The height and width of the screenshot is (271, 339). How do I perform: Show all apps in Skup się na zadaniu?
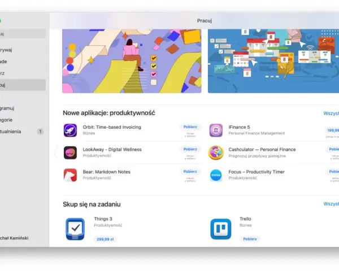point(331,204)
